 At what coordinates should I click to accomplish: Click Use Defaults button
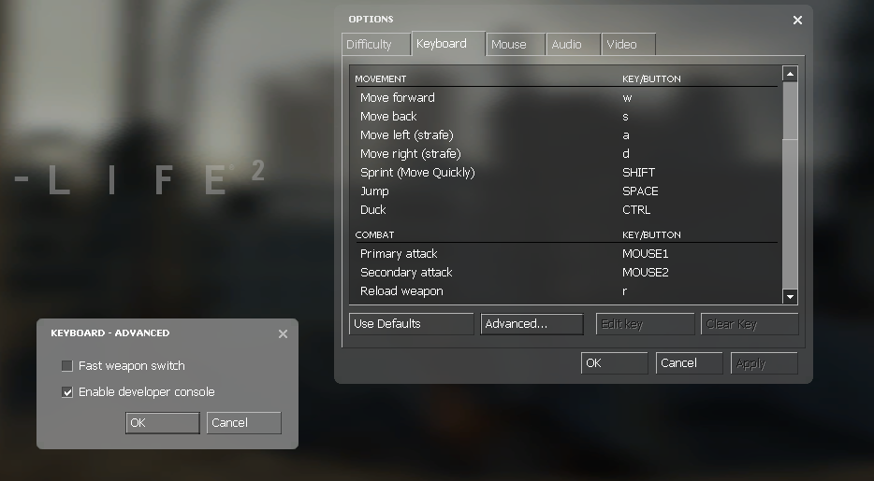coord(412,324)
